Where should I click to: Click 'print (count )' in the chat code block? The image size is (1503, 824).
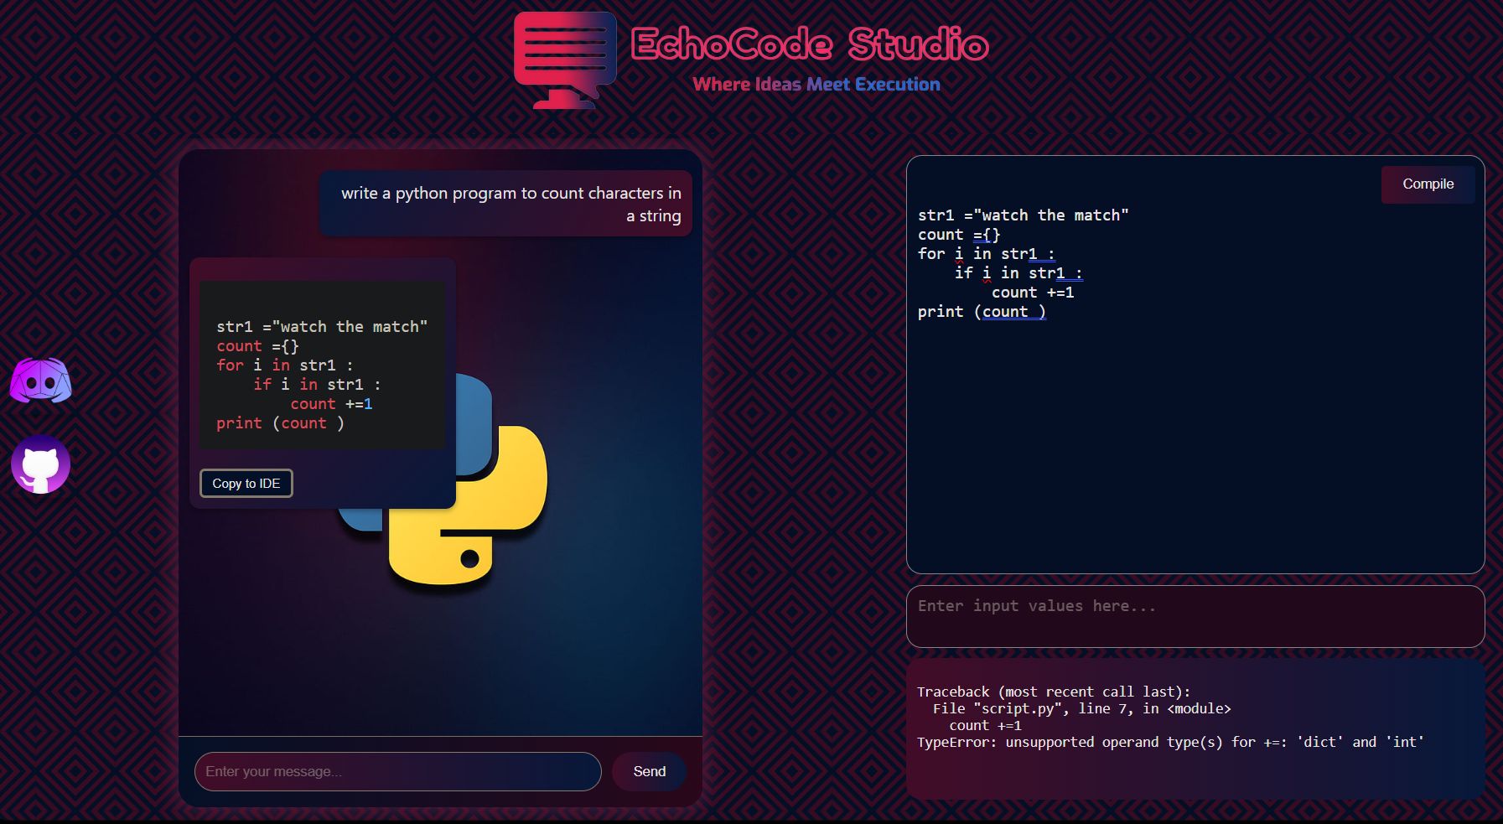[280, 423]
